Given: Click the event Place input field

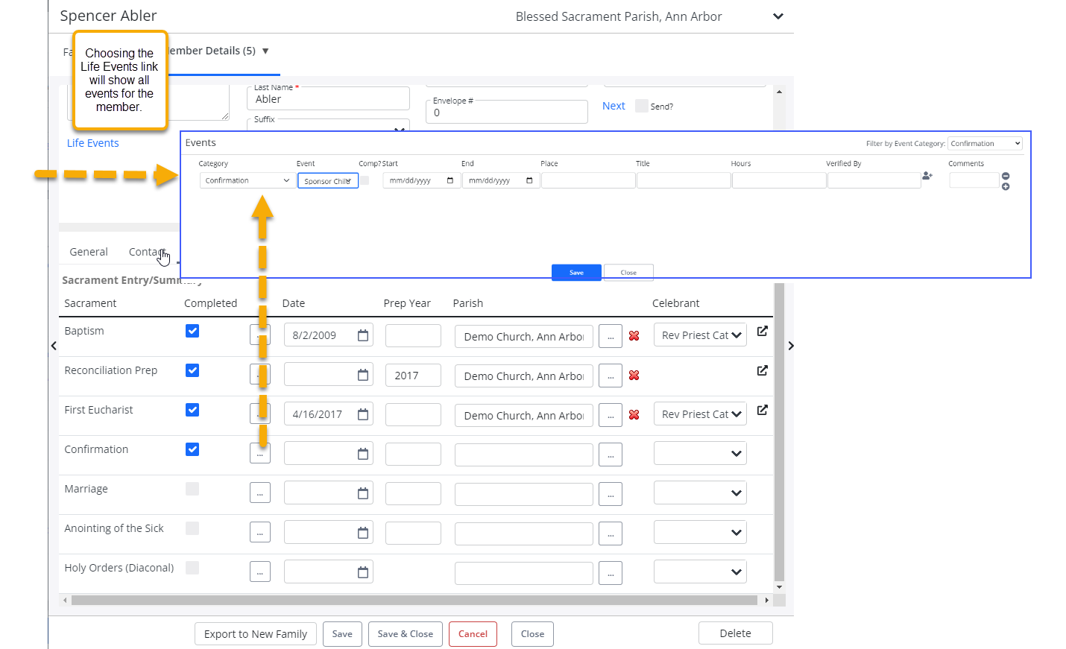Looking at the screenshot, I should (x=588, y=180).
